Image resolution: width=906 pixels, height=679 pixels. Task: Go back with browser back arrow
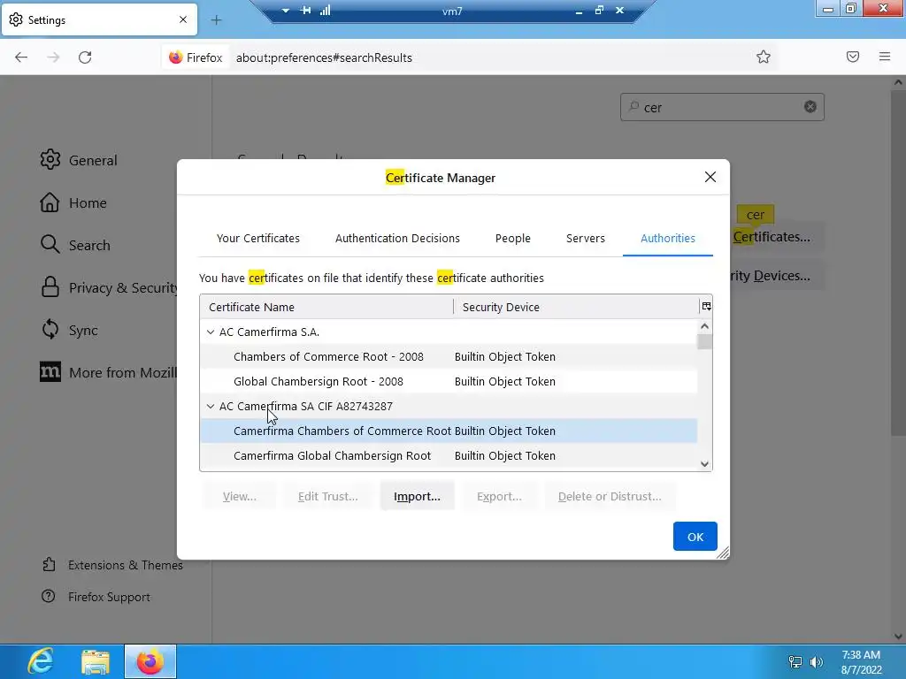[21, 57]
